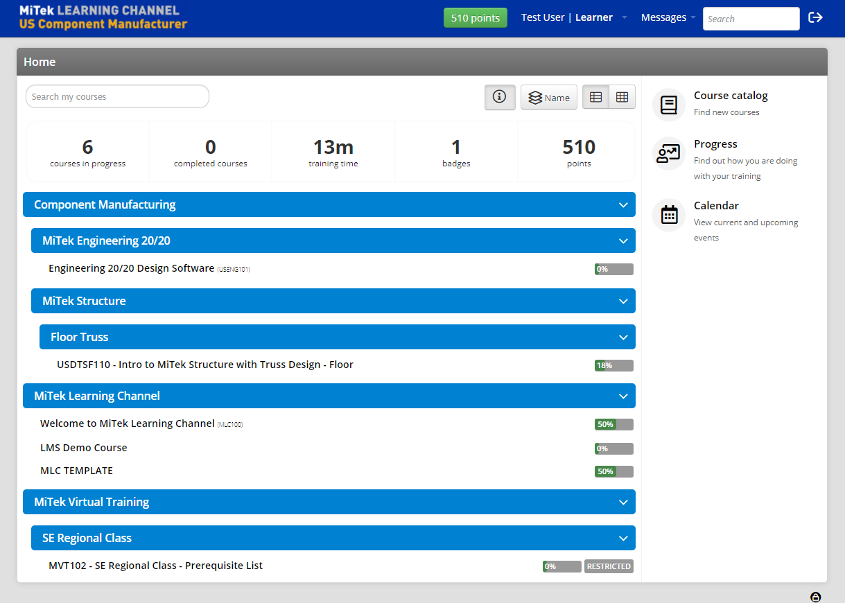845x603 pixels.
Task: Focus the top Search field
Action: 751,19
